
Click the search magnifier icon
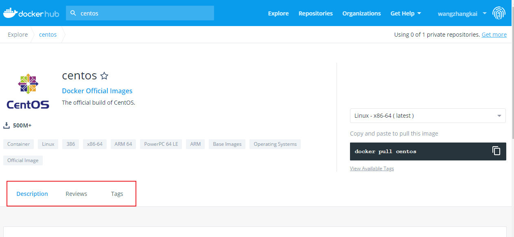[73, 13]
